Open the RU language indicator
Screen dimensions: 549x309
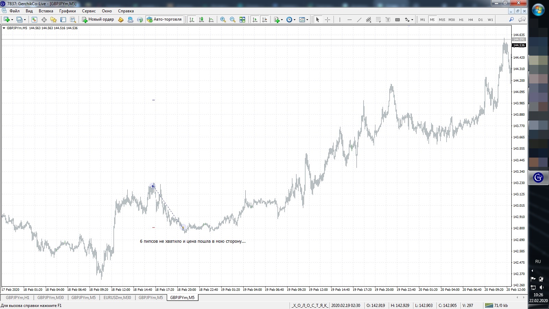pyautogui.click(x=538, y=262)
